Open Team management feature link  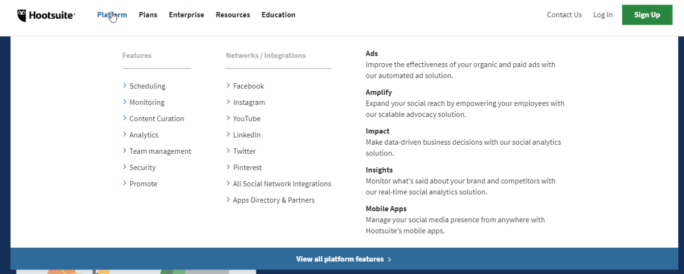pyautogui.click(x=160, y=151)
